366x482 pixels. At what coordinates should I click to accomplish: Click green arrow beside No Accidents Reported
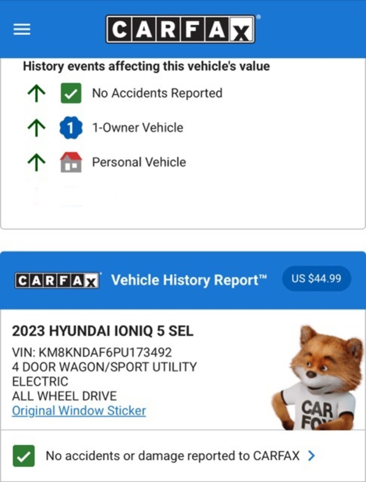[36, 93]
